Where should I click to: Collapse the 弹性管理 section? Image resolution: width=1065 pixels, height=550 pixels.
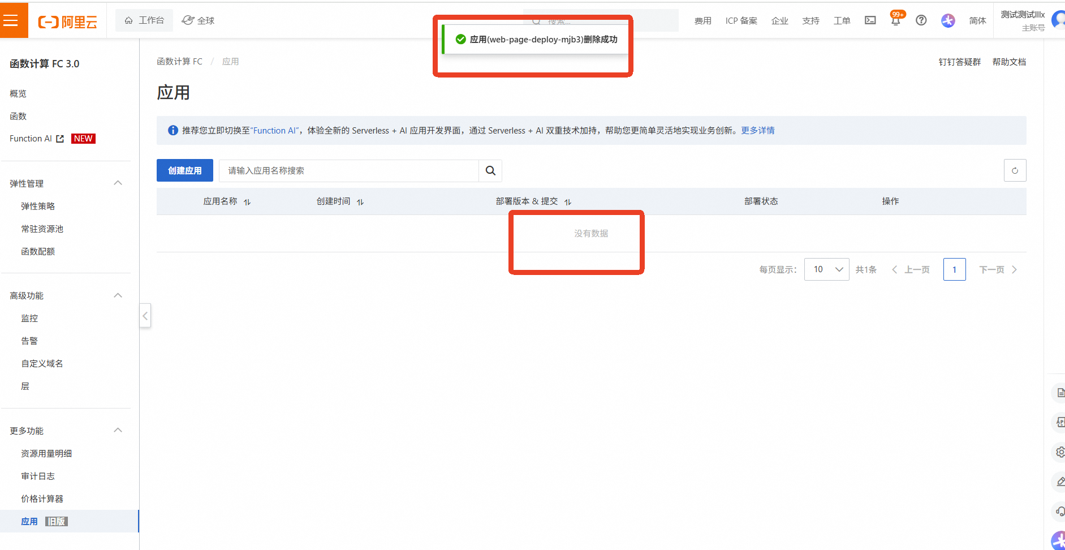118,183
